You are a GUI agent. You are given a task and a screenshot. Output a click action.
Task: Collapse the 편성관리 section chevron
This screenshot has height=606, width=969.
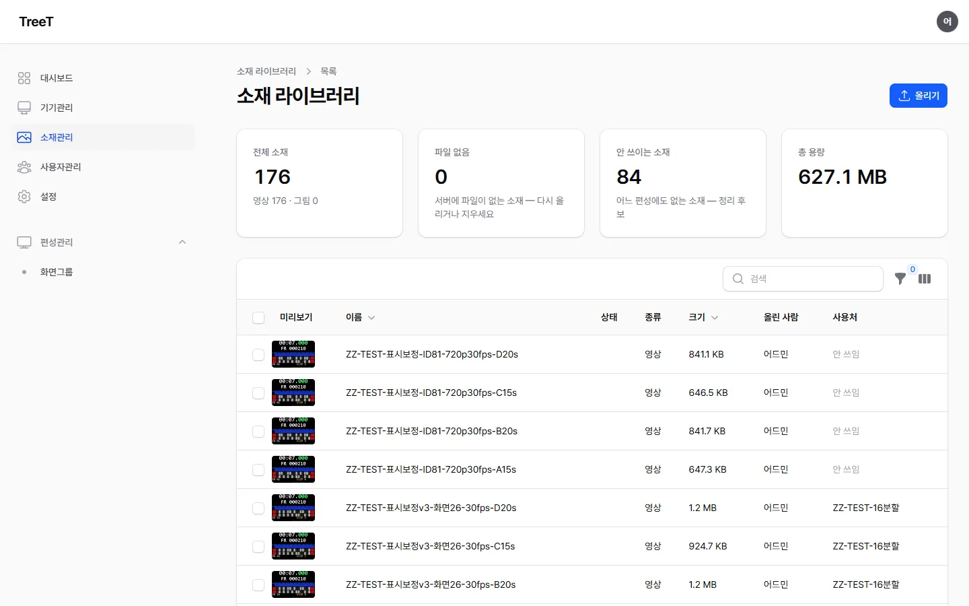click(x=182, y=242)
